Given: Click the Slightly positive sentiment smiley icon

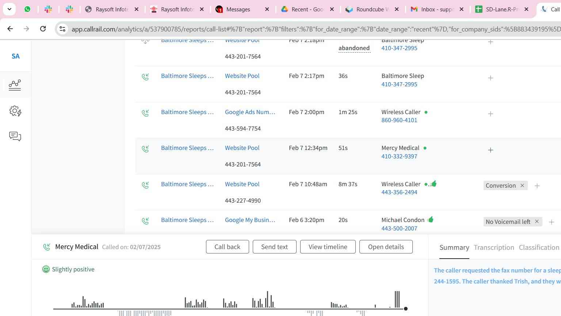Looking at the screenshot, I should click(46, 270).
